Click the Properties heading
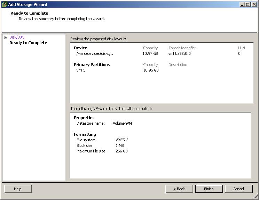Viewport: 259px width, 200px height. (x=84, y=118)
